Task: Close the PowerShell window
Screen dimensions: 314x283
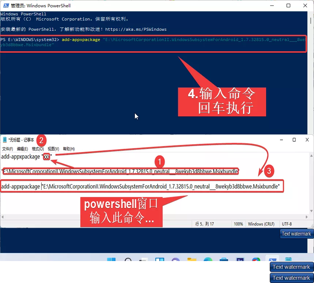Action: 305,5
